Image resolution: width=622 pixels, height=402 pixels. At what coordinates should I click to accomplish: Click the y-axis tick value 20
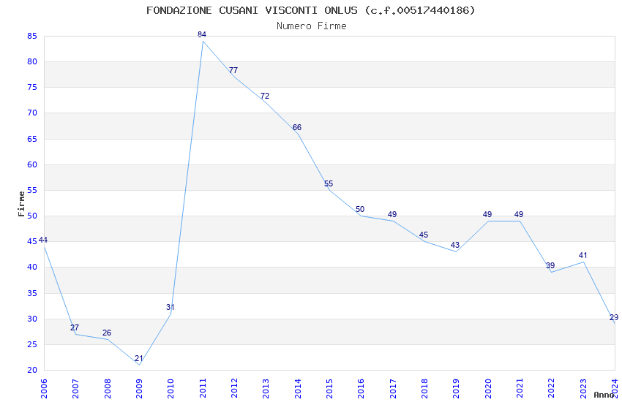[32, 370]
